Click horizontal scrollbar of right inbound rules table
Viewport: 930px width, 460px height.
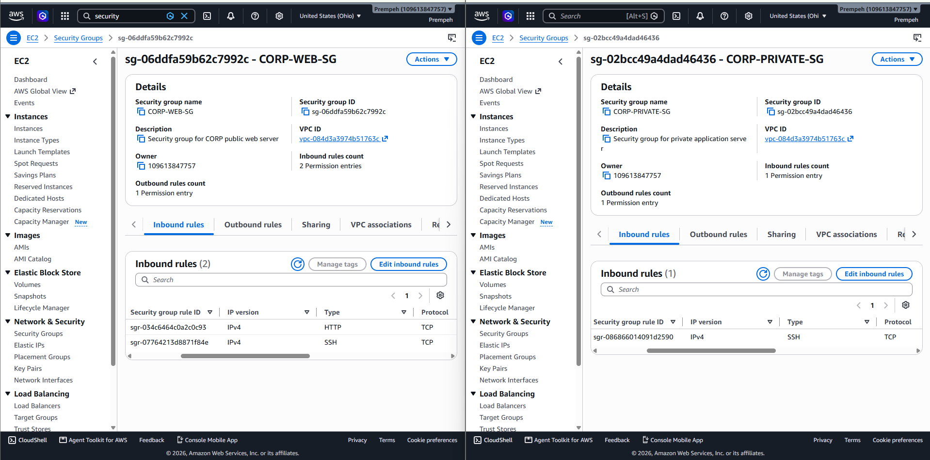[x=711, y=350]
